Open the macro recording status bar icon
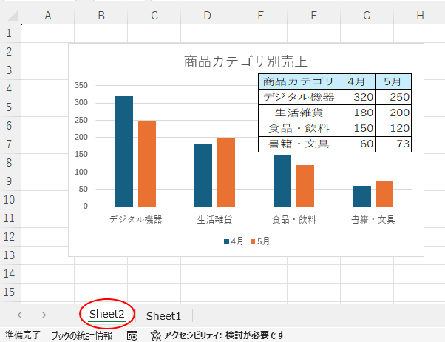The height and width of the screenshot is (342, 445). tap(132, 335)
